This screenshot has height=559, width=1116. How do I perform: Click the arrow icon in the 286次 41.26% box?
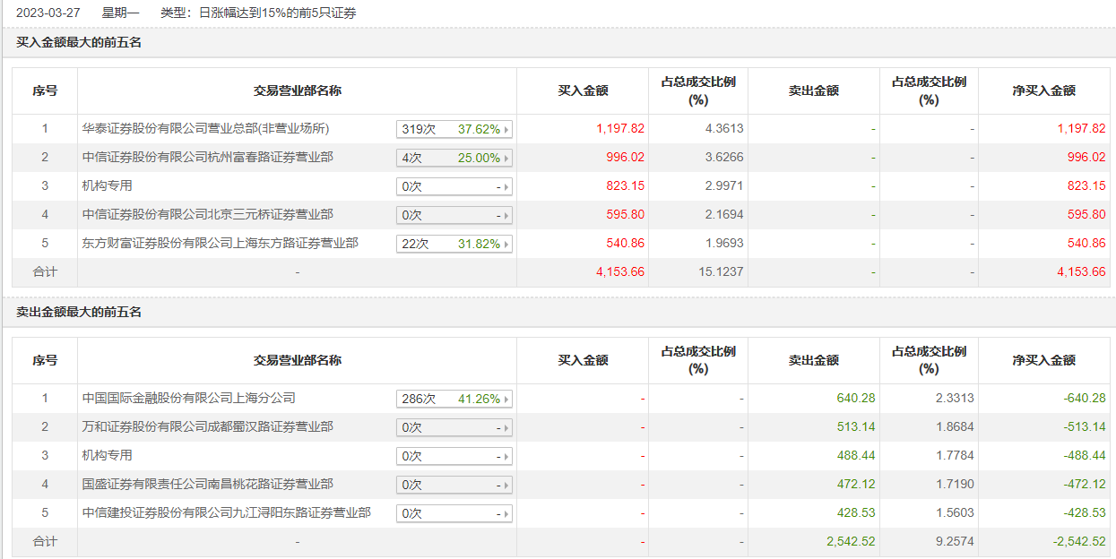[x=506, y=400]
